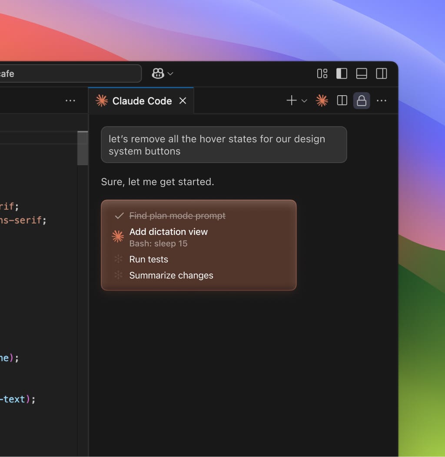Expand the Copilot dropdown chevron
This screenshot has width=445, height=457.
point(170,74)
